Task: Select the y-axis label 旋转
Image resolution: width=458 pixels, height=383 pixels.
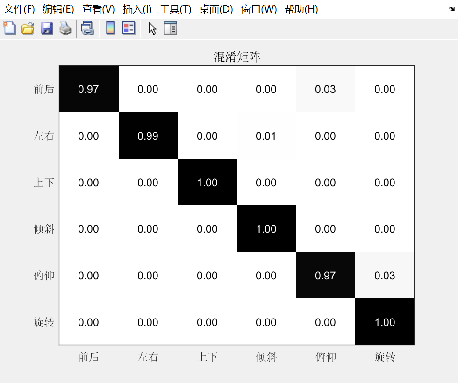Action: point(44,322)
